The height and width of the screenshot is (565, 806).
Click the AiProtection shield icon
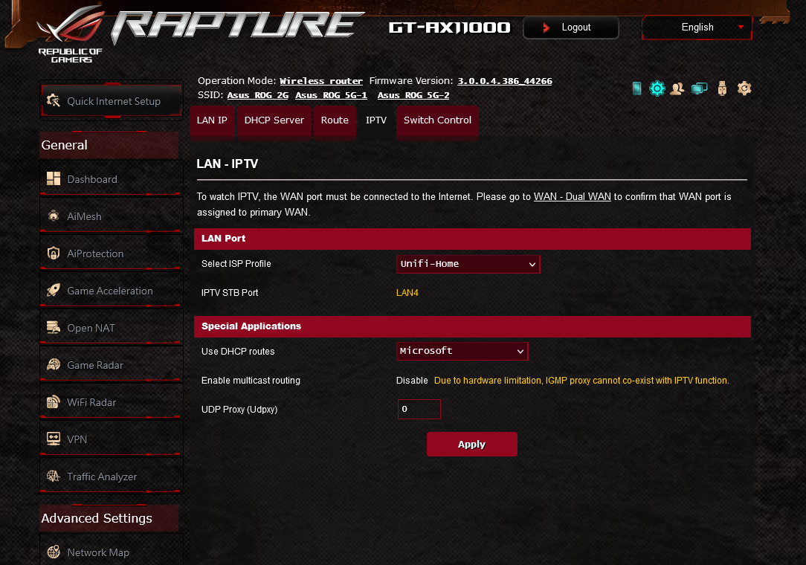coord(54,253)
